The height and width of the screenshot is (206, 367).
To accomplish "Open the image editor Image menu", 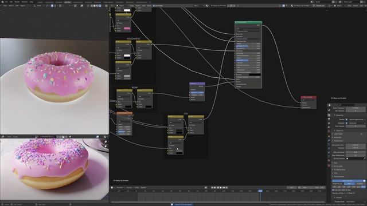I will click(15, 137).
